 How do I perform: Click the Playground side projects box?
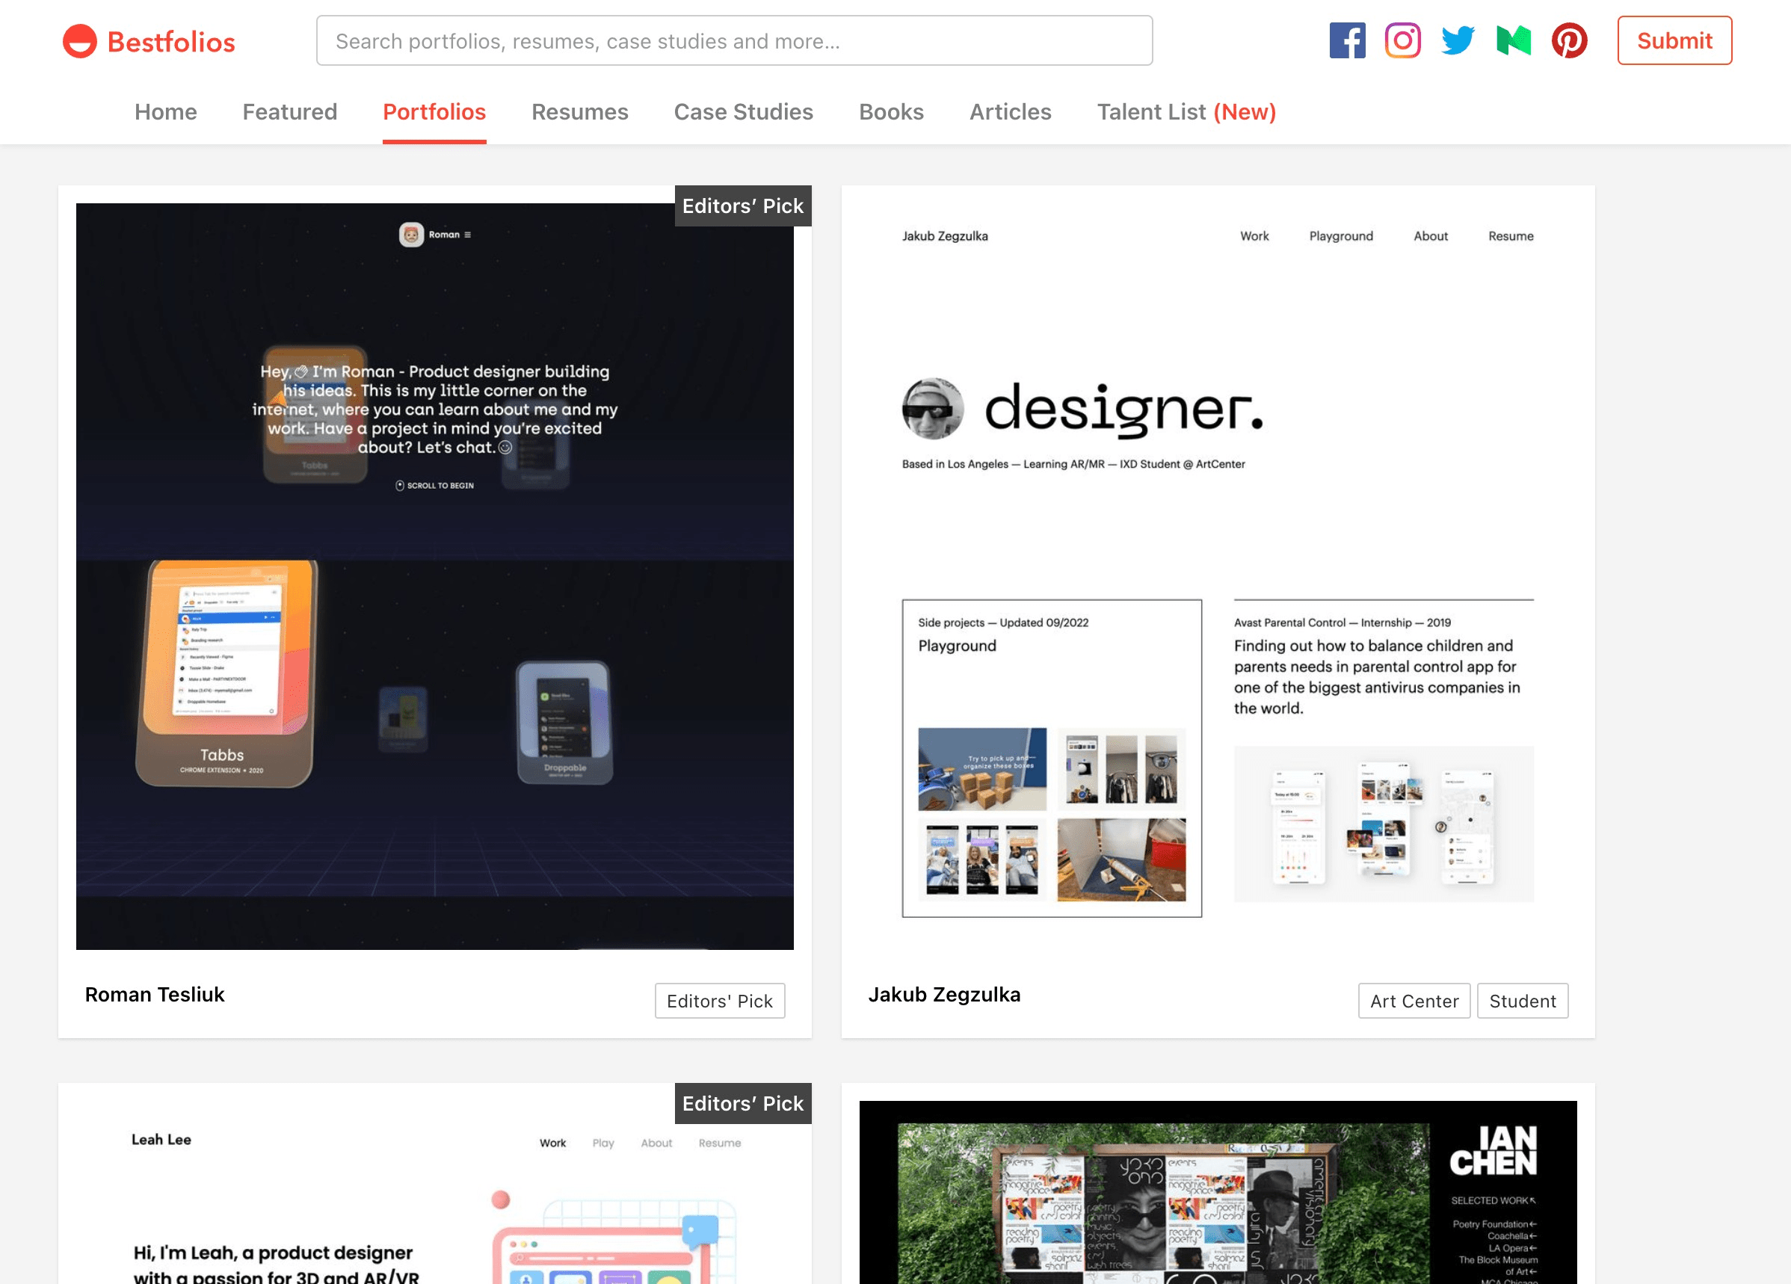click(x=1052, y=758)
